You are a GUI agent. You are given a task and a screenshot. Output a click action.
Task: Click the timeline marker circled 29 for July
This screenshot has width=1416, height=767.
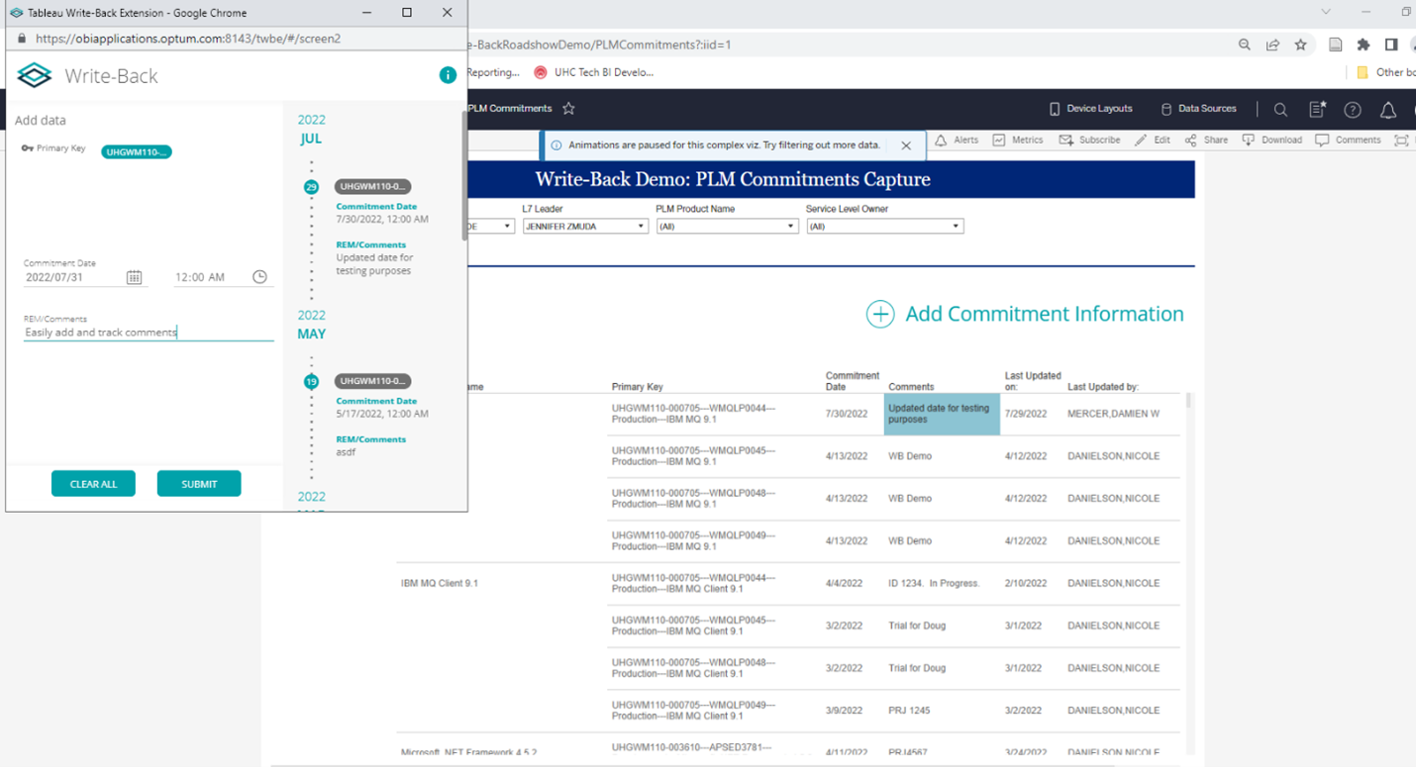311,186
